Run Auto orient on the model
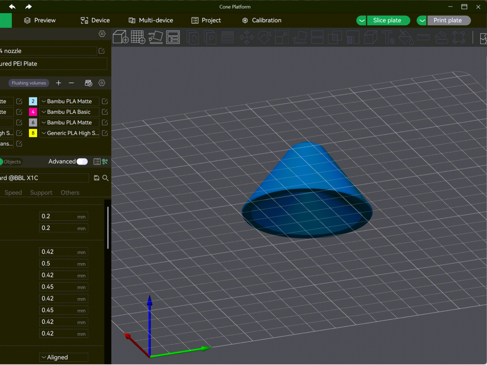 coord(156,37)
